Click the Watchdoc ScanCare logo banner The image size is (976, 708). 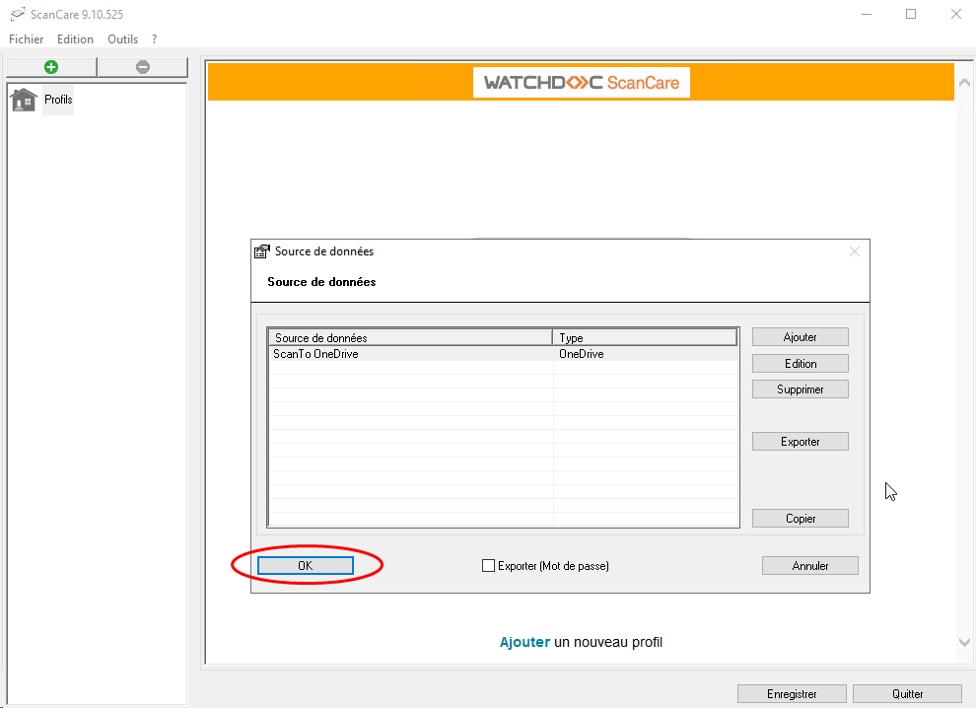click(582, 82)
